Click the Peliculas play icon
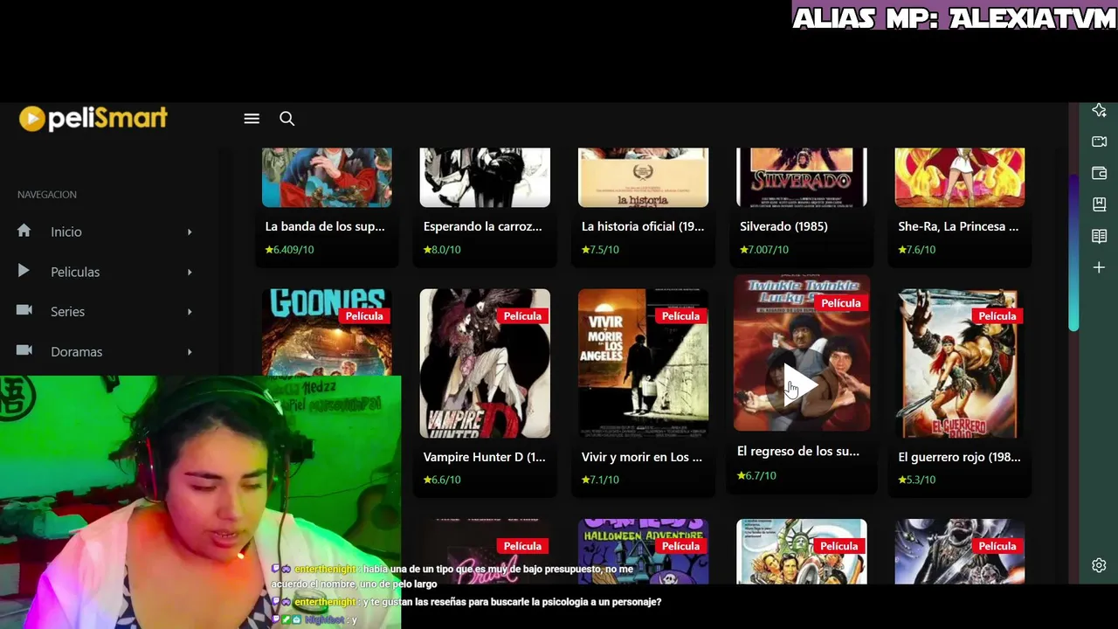The image size is (1118, 629). 24,271
